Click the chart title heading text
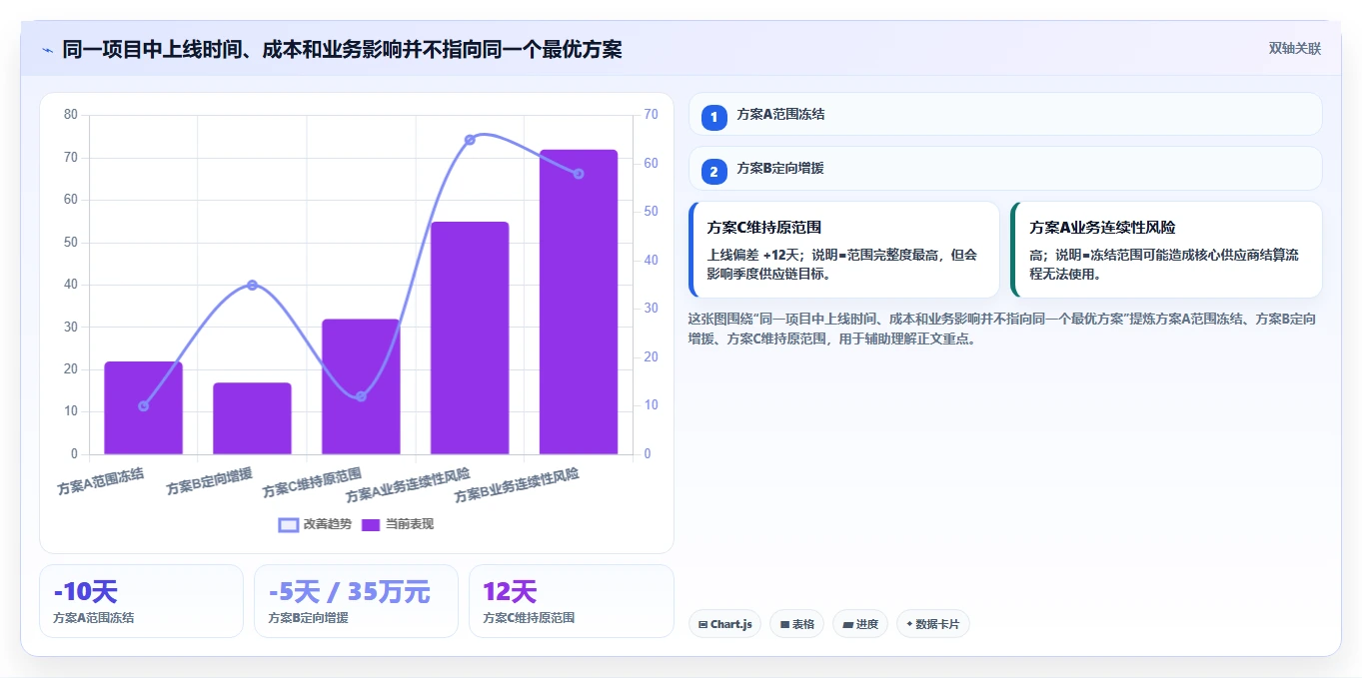The image size is (1362, 678). 343,49
